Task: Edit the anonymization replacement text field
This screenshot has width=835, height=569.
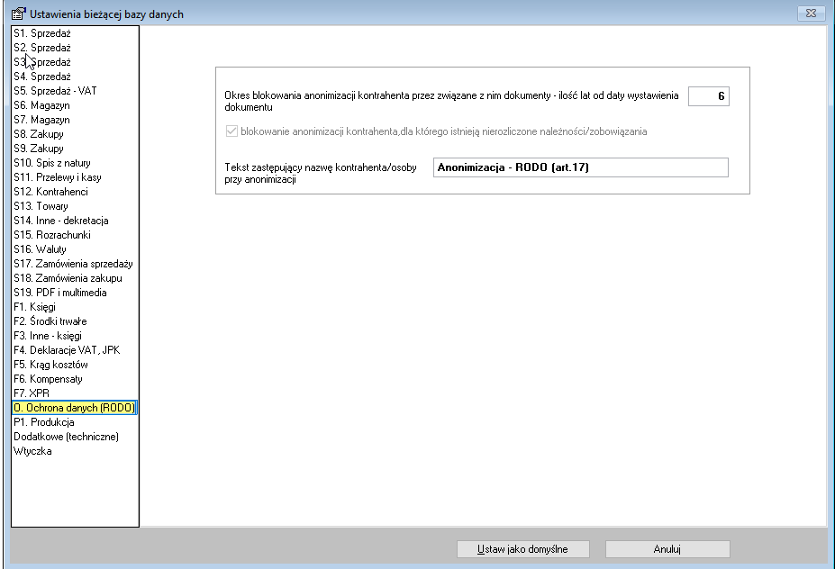Action: pyautogui.click(x=579, y=168)
